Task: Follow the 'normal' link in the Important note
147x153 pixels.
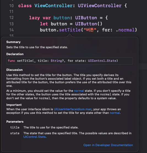Action: [115, 113]
